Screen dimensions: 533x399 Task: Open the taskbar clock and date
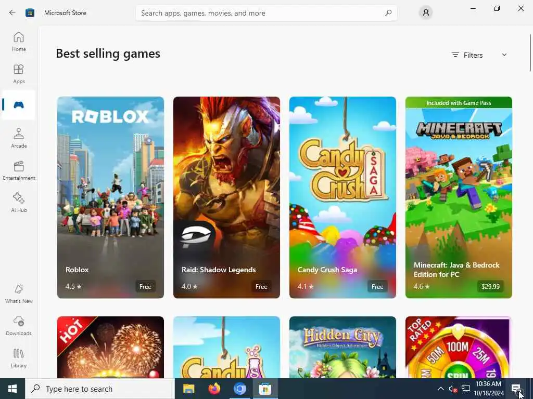(x=489, y=389)
